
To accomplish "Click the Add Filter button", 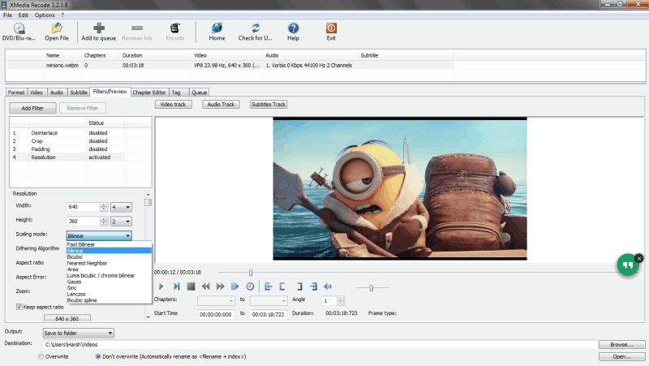I will [32, 108].
